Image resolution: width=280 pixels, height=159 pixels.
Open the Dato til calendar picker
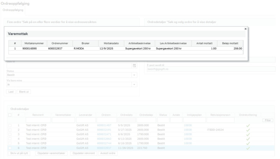(x=134, y=66)
